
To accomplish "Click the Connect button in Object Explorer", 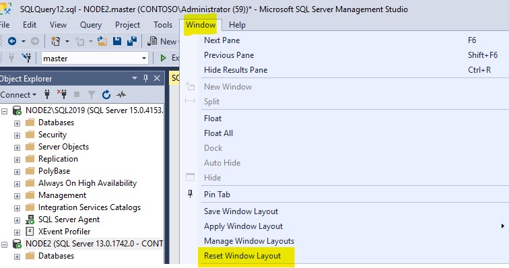I will 18,95.
